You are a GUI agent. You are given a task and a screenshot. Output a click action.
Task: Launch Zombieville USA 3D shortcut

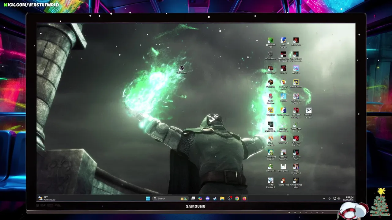click(270, 155)
